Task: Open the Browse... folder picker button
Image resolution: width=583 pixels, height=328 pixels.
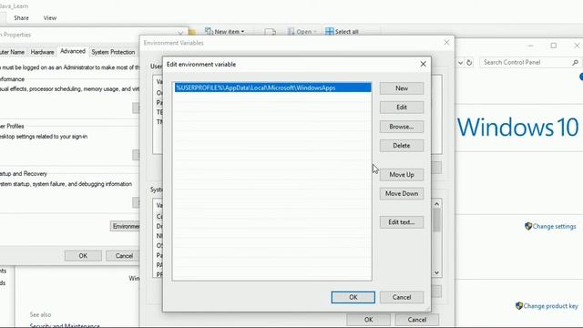Action: click(402, 127)
